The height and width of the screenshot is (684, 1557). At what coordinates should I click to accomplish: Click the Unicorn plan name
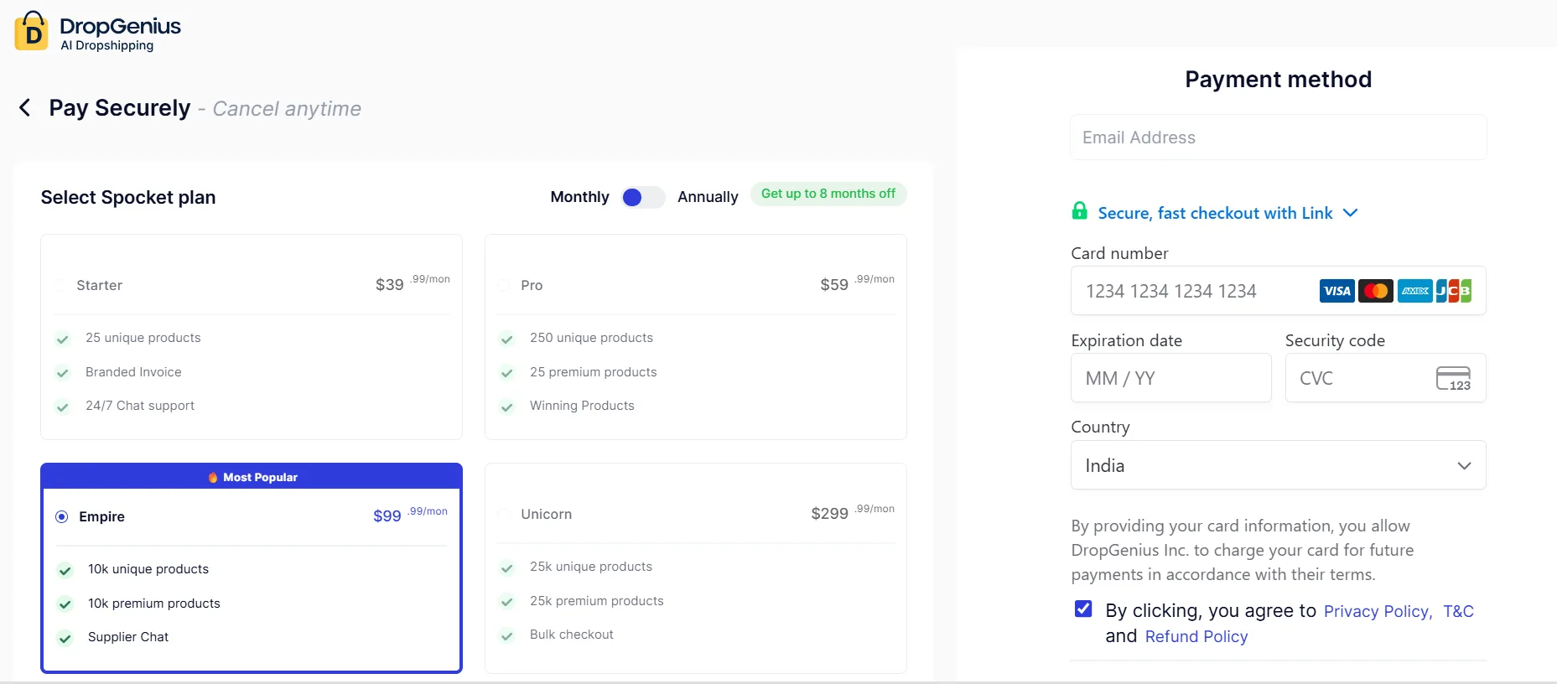pos(546,514)
